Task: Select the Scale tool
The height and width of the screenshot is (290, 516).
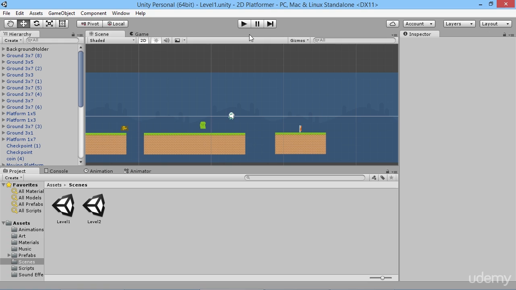Action: tap(49, 24)
